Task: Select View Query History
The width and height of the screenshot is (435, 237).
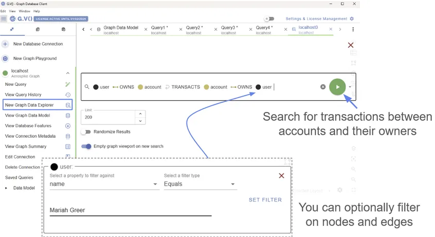Action: point(23,95)
